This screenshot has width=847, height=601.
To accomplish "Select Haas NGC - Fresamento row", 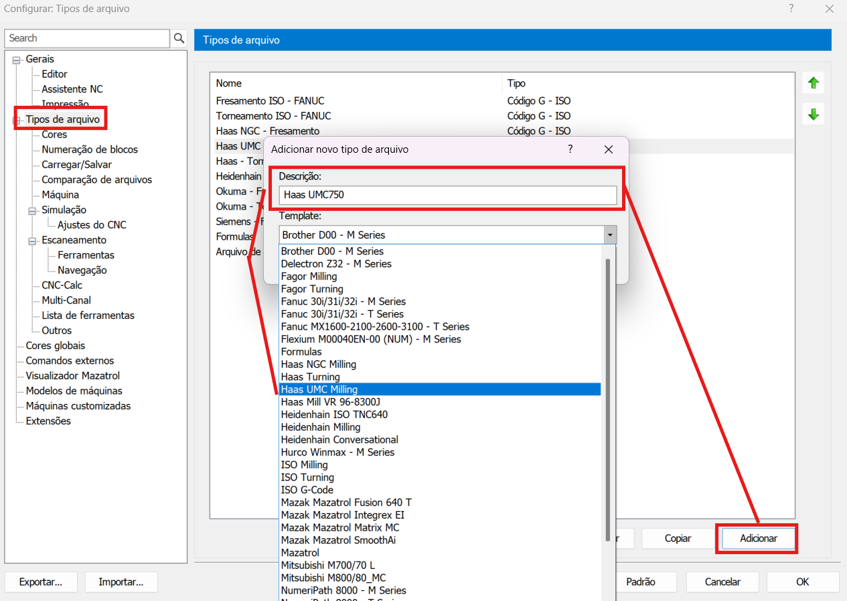I will (502, 131).
